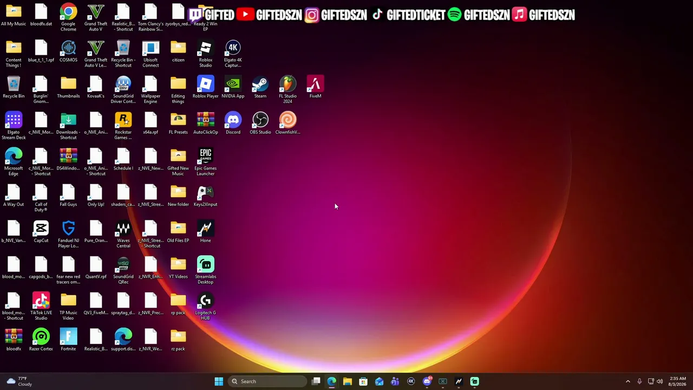Select the KovaaK's desktop file icon
Screen dimensions: 693x390
click(96, 87)
